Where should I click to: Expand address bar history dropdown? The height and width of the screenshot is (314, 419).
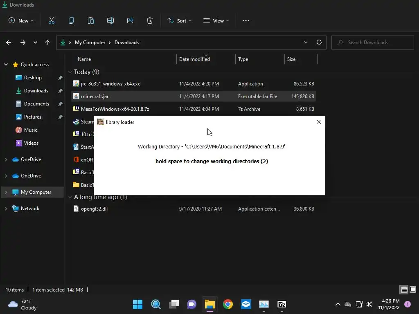coord(305,42)
